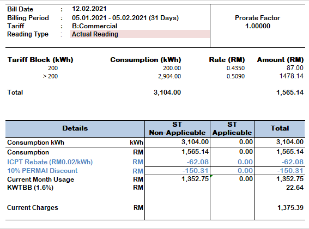309x229 pixels.
Task: Select the Prorate Factor value 1.00000
Action: pos(258,26)
